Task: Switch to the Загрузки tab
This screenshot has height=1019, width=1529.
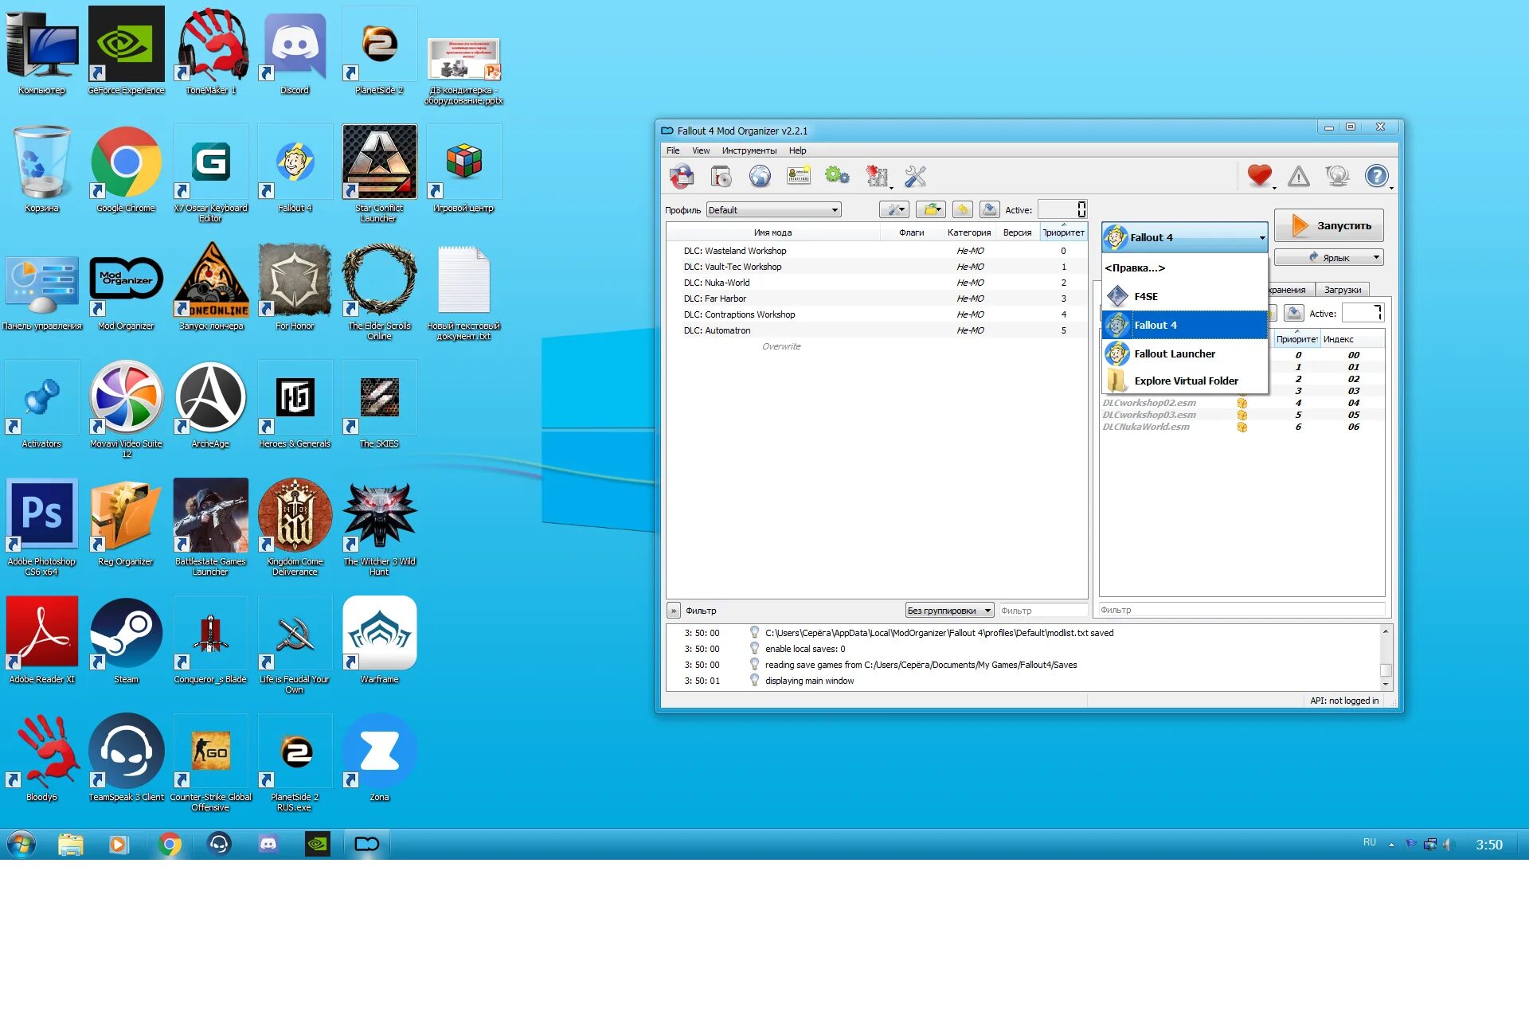Action: click(x=1343, y=290)
